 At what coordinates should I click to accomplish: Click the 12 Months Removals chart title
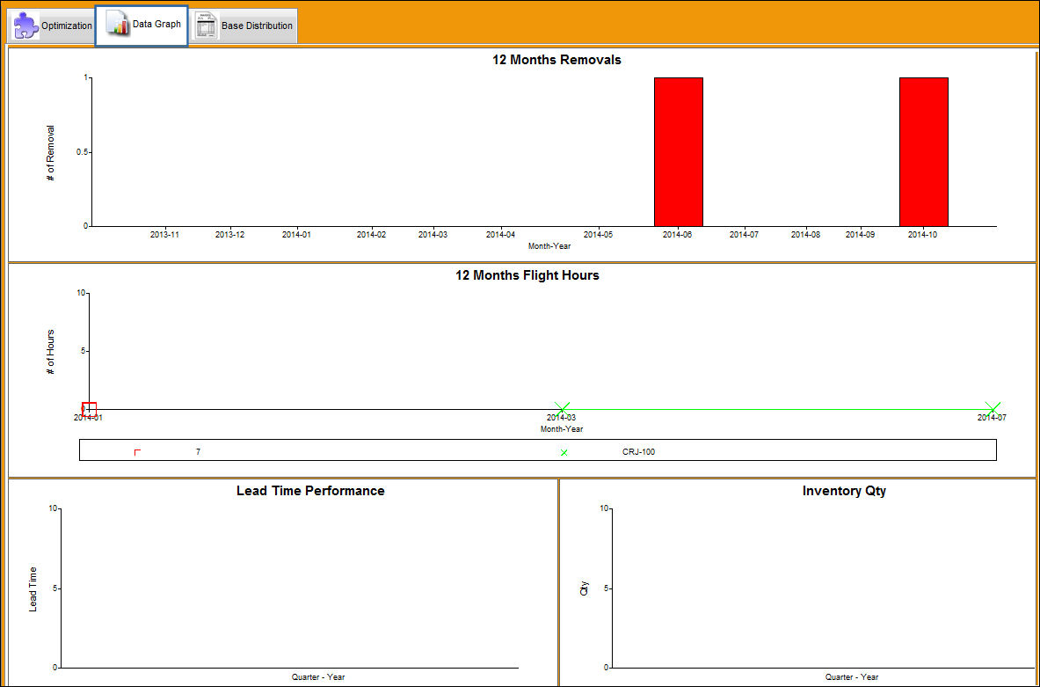[x=556, y=60]
